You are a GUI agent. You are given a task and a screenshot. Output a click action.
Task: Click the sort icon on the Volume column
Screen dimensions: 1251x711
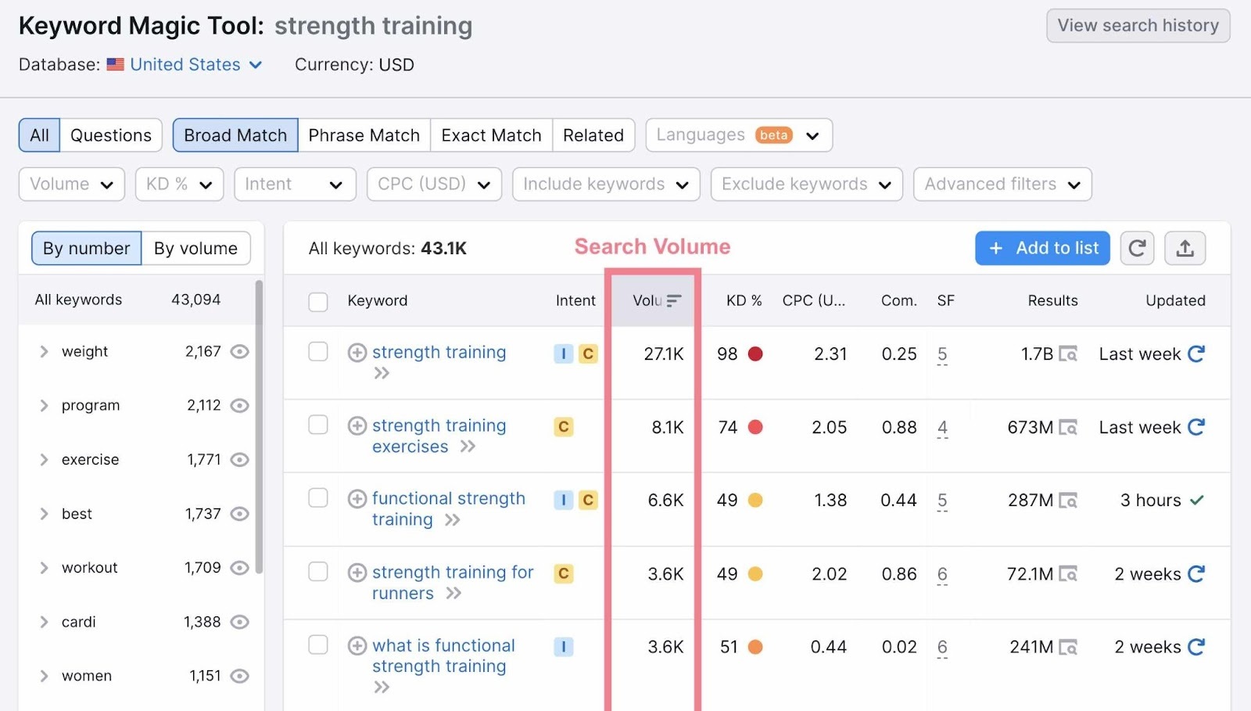[x=674, y=300]
